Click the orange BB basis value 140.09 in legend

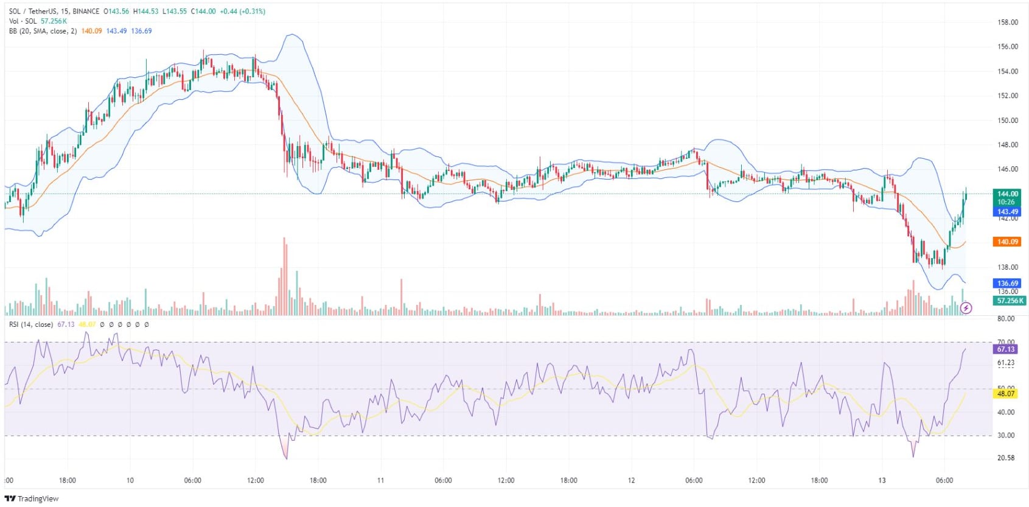[x=91, y=31]
